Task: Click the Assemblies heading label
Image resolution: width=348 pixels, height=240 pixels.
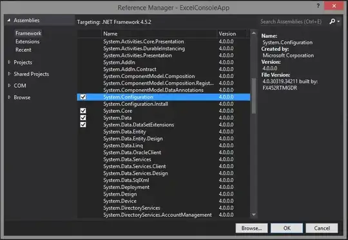Action: click(x=26, y=20)
